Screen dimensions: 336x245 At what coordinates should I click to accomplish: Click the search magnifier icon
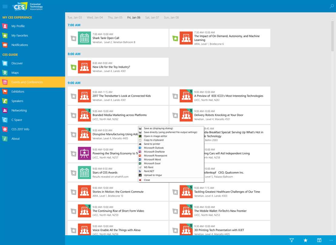coord(331,6)
